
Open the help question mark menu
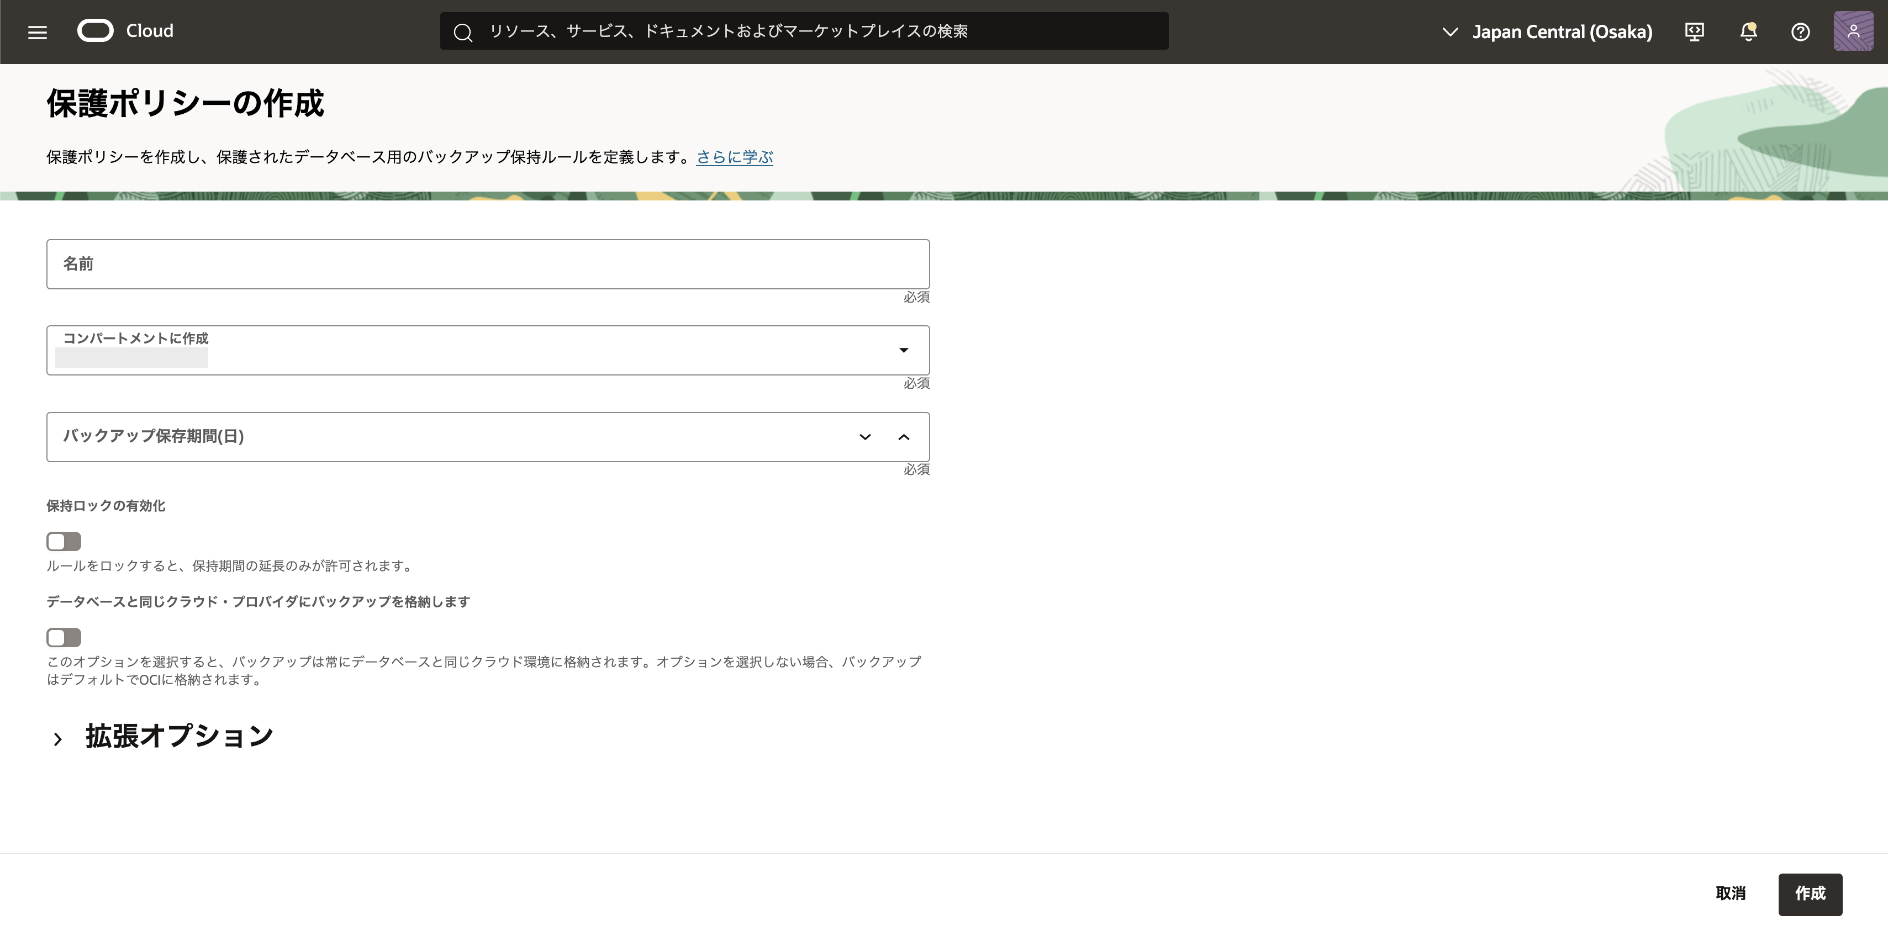pos(1800,31)
